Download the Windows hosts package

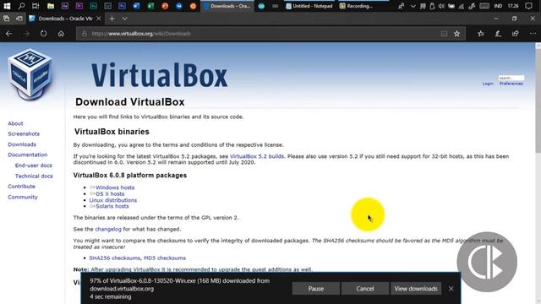tap(115, 187)
